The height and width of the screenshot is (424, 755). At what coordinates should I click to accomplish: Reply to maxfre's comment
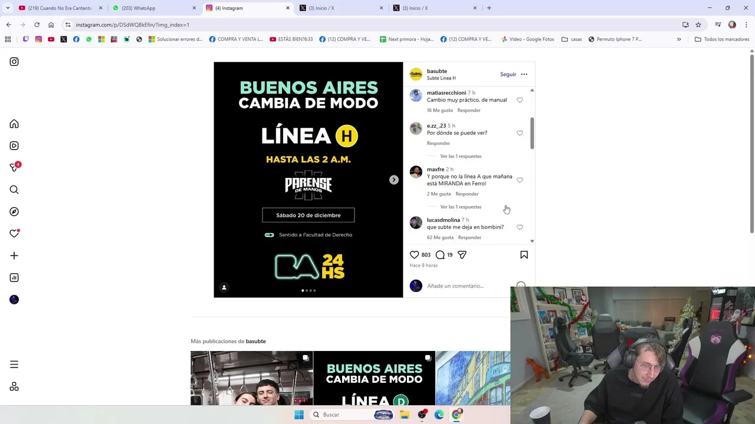(467, 194)
